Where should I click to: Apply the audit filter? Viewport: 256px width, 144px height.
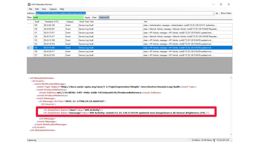[x=87, y=18]
